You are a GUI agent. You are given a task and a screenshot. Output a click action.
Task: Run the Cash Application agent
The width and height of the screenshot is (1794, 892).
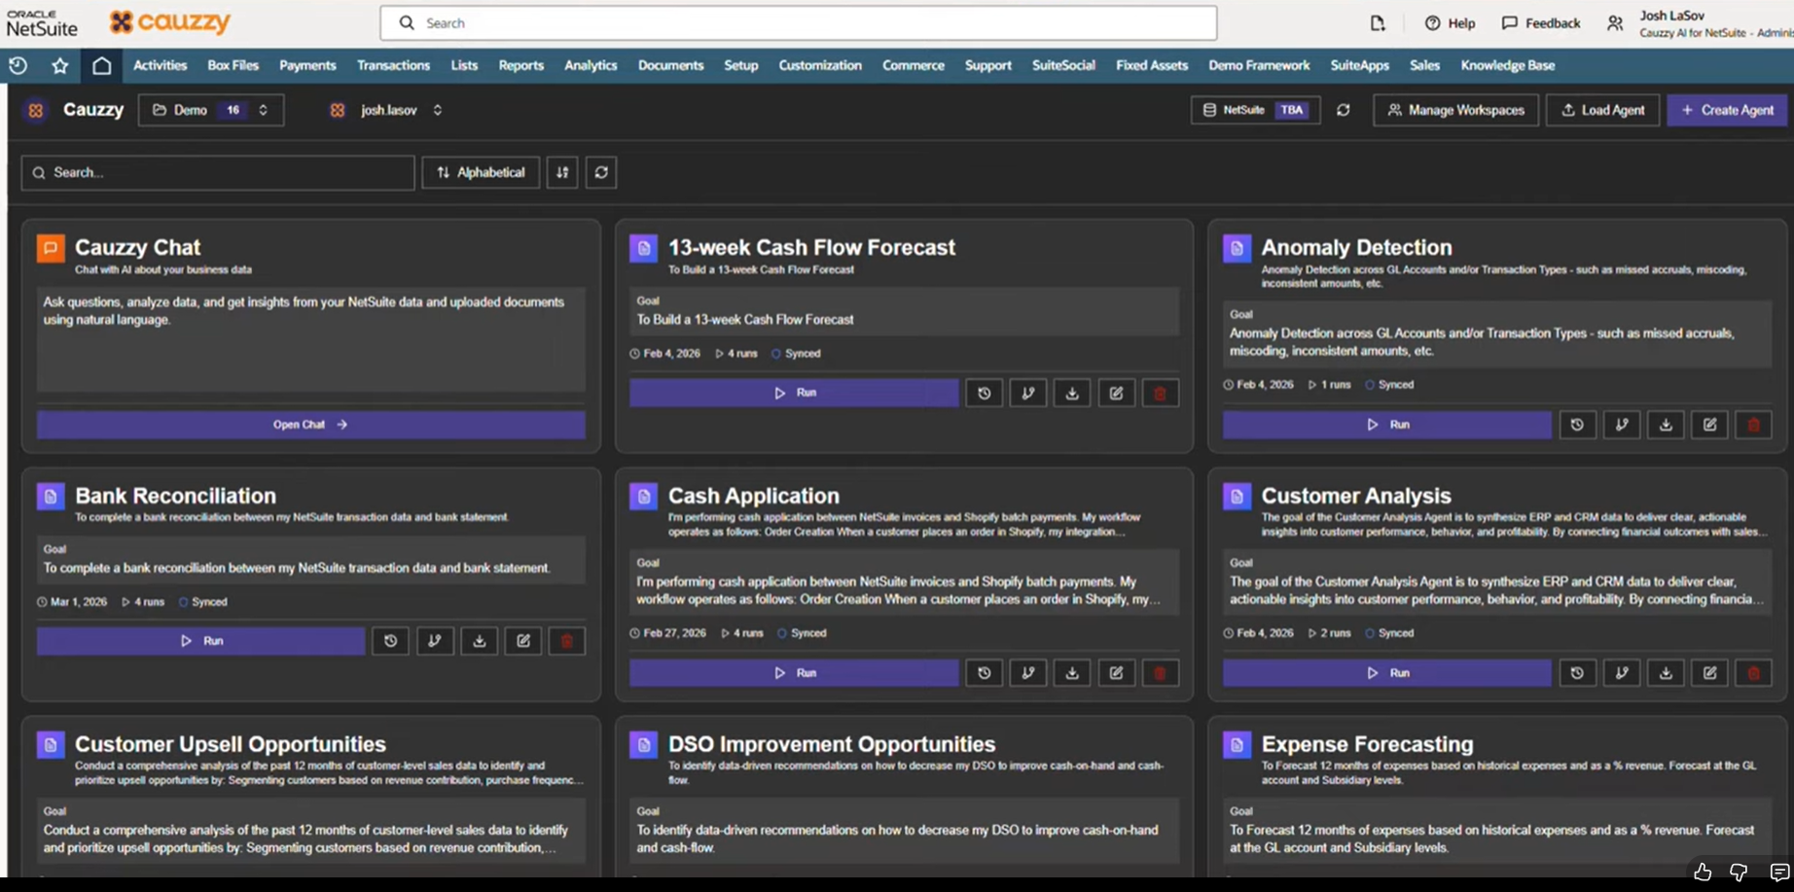tap(794, 673)
